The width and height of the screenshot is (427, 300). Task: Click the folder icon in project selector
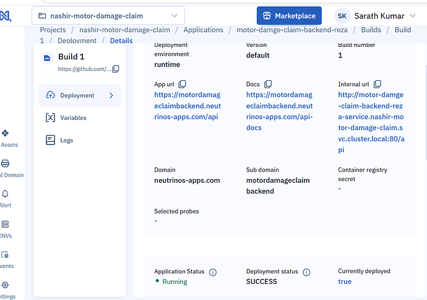point(42,16)
